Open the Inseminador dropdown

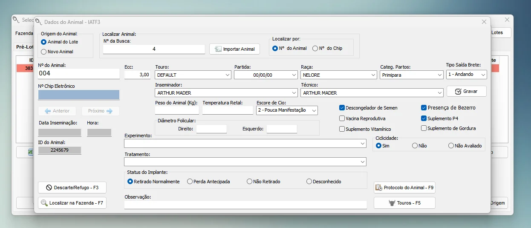pos(226,92)
